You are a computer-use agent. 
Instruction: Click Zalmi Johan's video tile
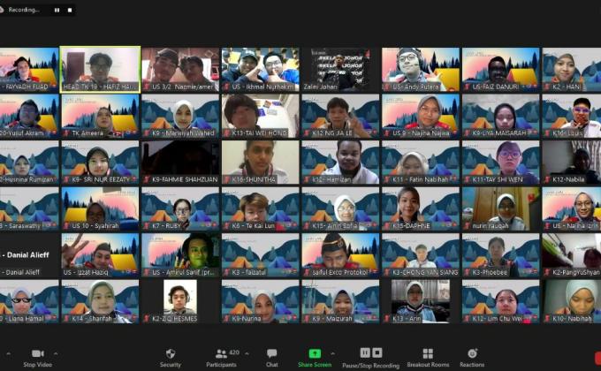340,69
